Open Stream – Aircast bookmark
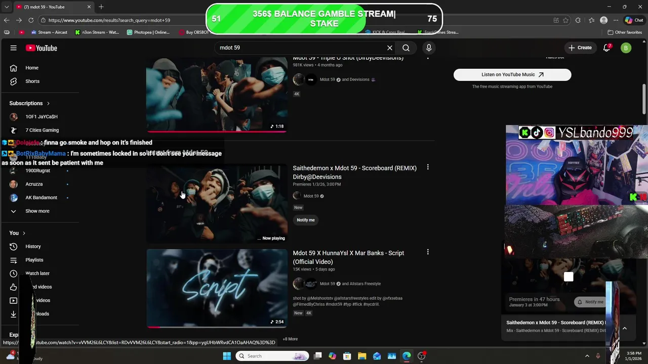The height and width of the screenshot is (364, 648). point(49,32)
